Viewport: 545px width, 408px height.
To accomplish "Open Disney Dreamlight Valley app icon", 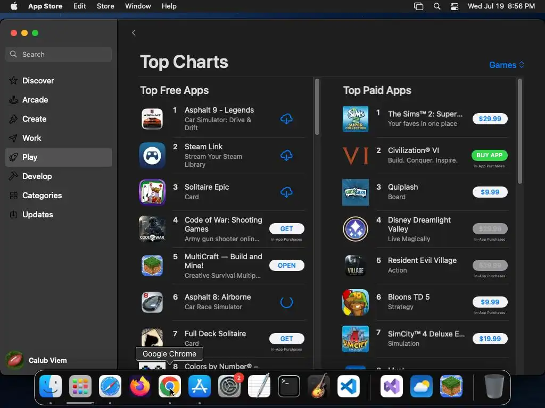I will [355, 228].
